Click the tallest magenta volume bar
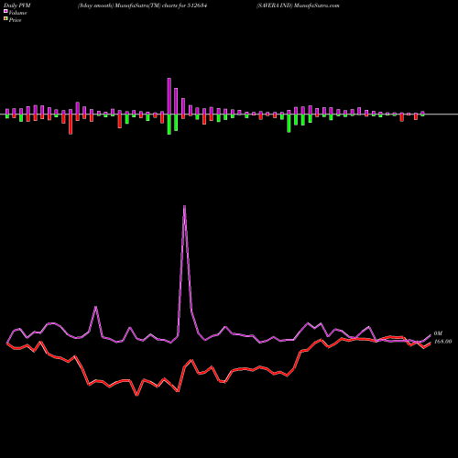This screenshot has height=458, width=458. click(169, 96)
